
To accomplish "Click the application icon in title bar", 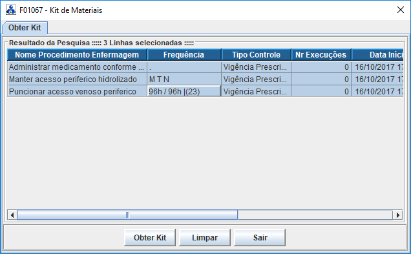I will coord(11,10).
